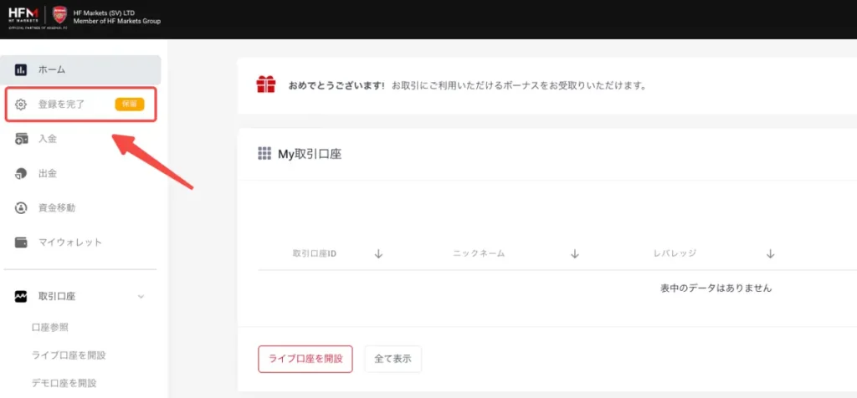Sort by レバレッジ using its arrow
The height and width of the screenshot is (398, 857).
770,254
